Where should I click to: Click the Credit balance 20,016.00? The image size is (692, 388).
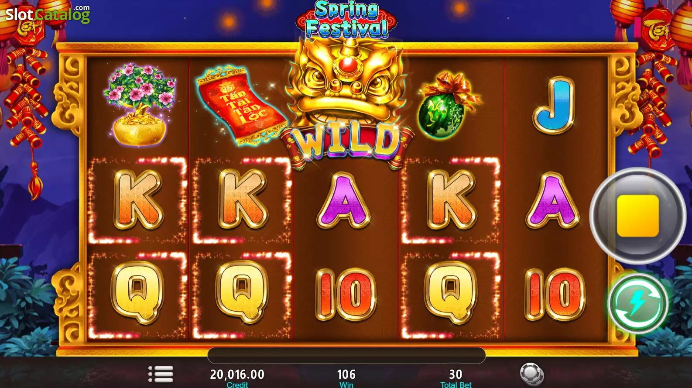(x=237, y=374)
